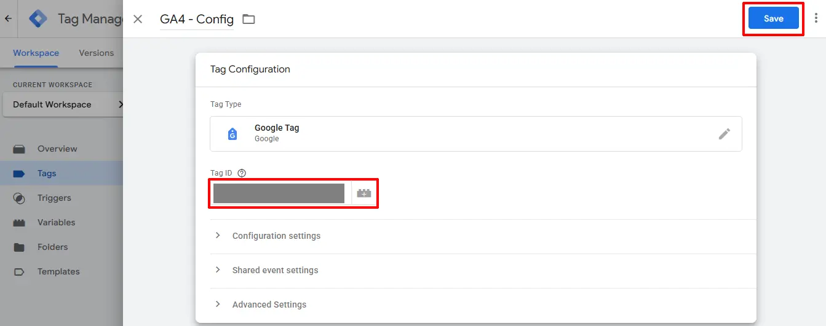Image resolution: width=826 pixels, height=326 pixels.
Task: Click the Overview briefcase icon
Action: [19, 149]
